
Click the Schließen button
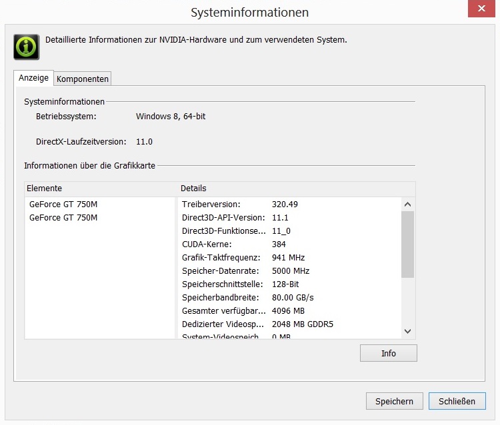point(457,401)
